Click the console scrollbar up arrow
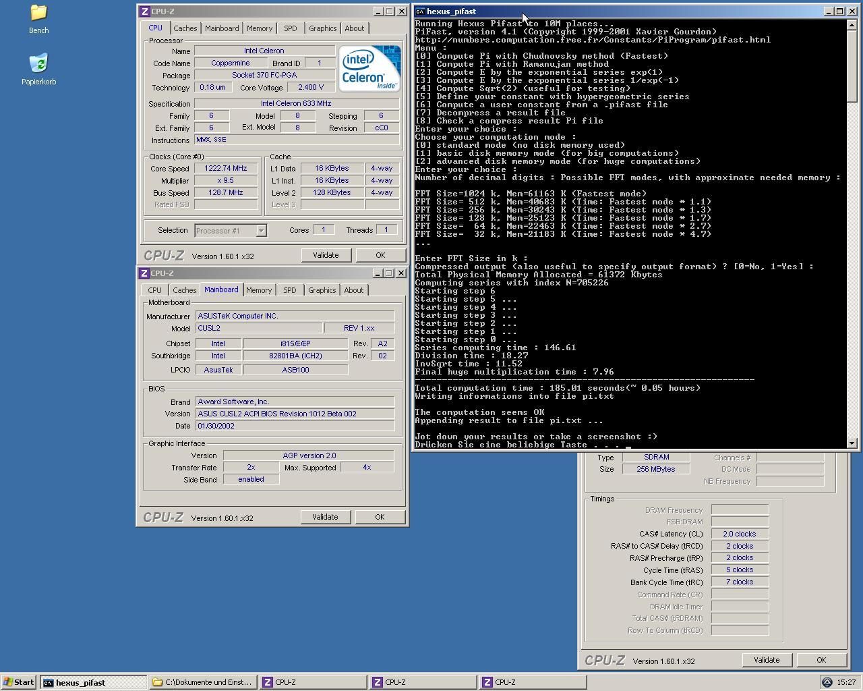863x691 pixels. pos(852,25)
